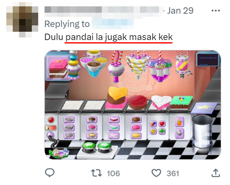Screen dimensions: 230x185
Task: Pick the chocolate batter button
Action: 92,120
